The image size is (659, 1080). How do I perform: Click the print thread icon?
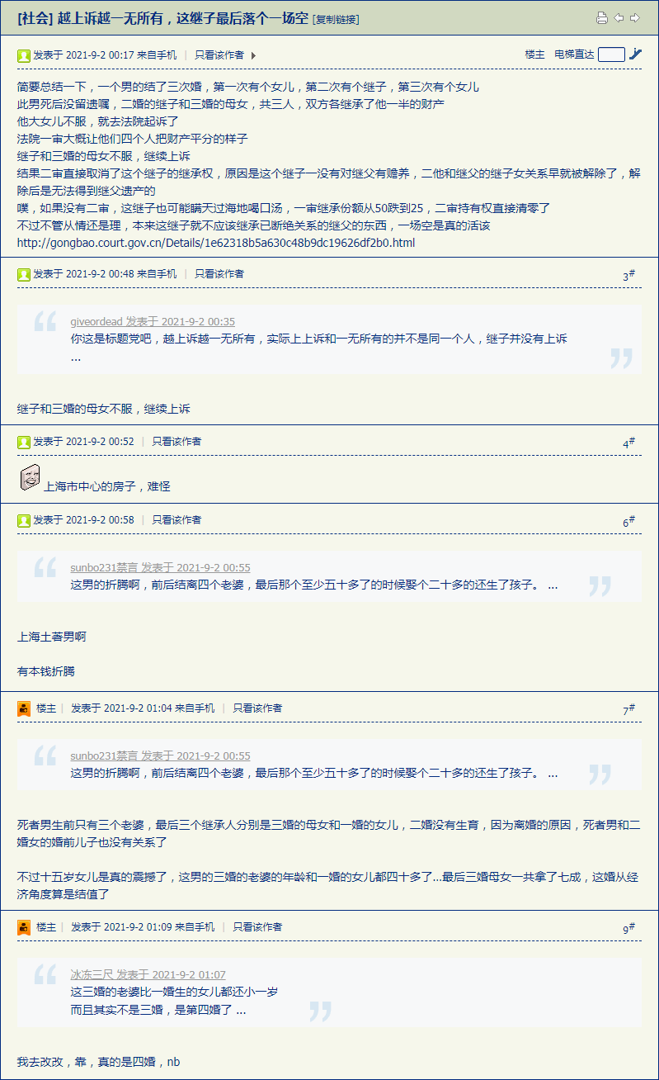(602, 18)
